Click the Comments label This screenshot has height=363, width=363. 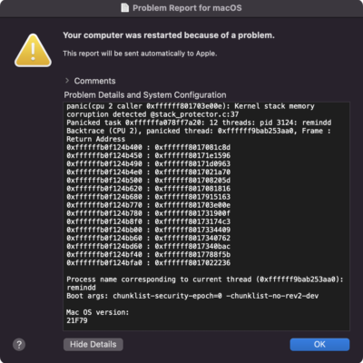click(x=94, y=81)
